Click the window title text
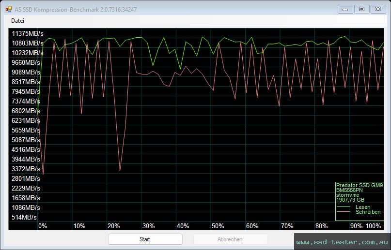The image size is (391, 250). 76,10
